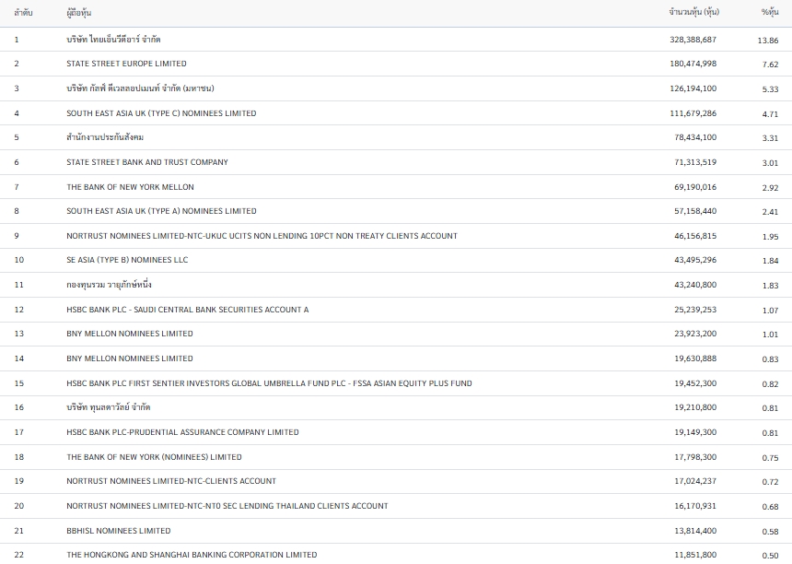This screenshot has width=792, height=564.
Task: Select shareholder บริษัท ไทยเอ็นวีดีอาร์ จำกัด
Action: pos(113,40)
